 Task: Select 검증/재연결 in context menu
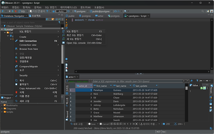coord(37,58)
